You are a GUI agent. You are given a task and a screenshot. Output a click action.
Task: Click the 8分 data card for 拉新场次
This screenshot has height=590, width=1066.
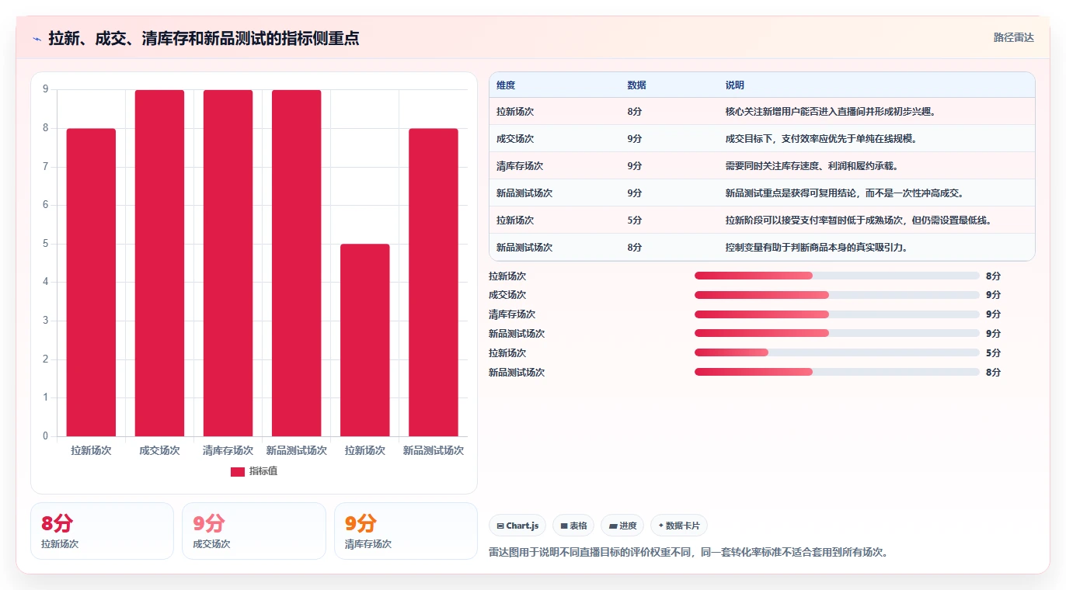click(x=102, y=531)
